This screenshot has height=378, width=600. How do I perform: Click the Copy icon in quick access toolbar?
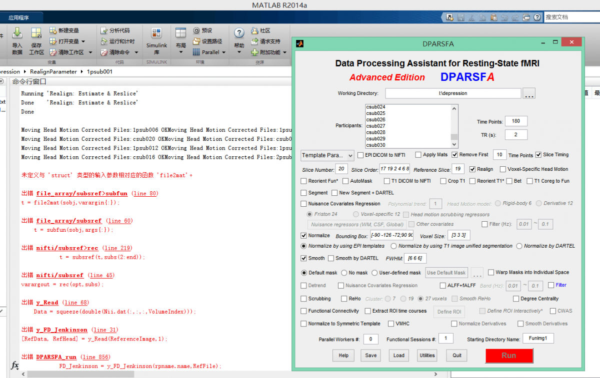coord(483,17)
